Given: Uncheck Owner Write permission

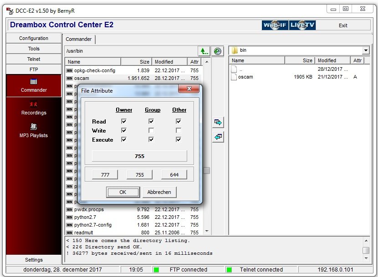Looking at the screenshot, I should (124, 131).
